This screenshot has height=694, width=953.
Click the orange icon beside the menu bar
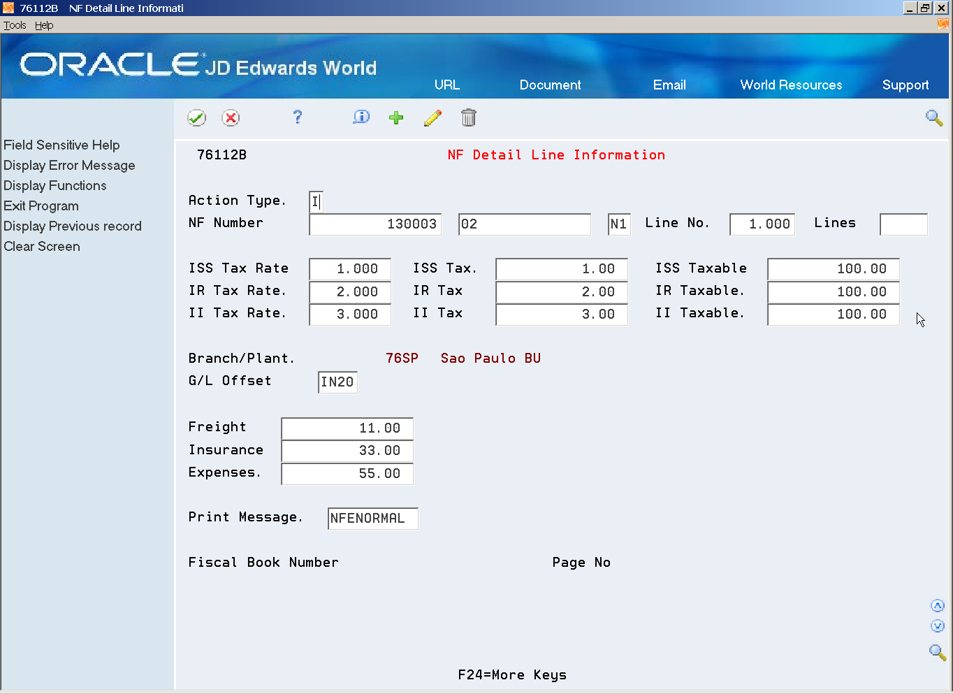pos(943,24)
